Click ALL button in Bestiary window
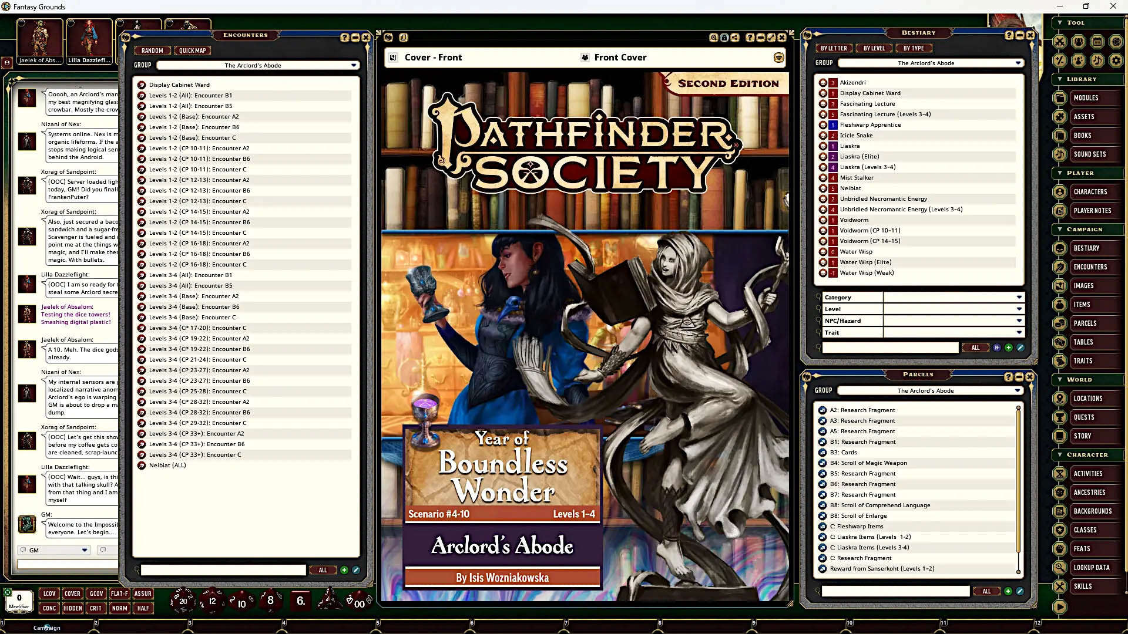Viewport: 1128px width, 634px height. [x=975, y=348]
